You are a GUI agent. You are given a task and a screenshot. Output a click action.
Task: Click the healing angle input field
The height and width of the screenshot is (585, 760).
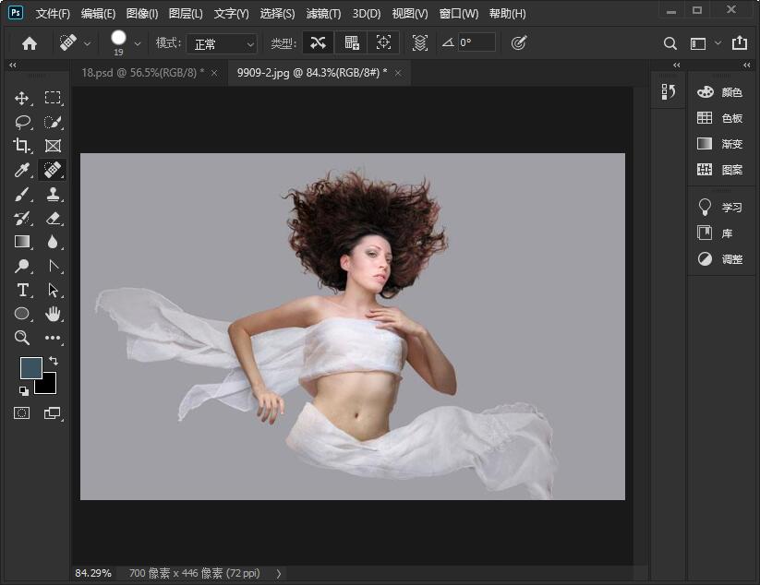tap(477, 43)
